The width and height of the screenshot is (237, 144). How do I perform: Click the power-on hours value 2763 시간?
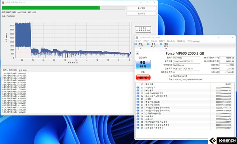pos(227,72)
